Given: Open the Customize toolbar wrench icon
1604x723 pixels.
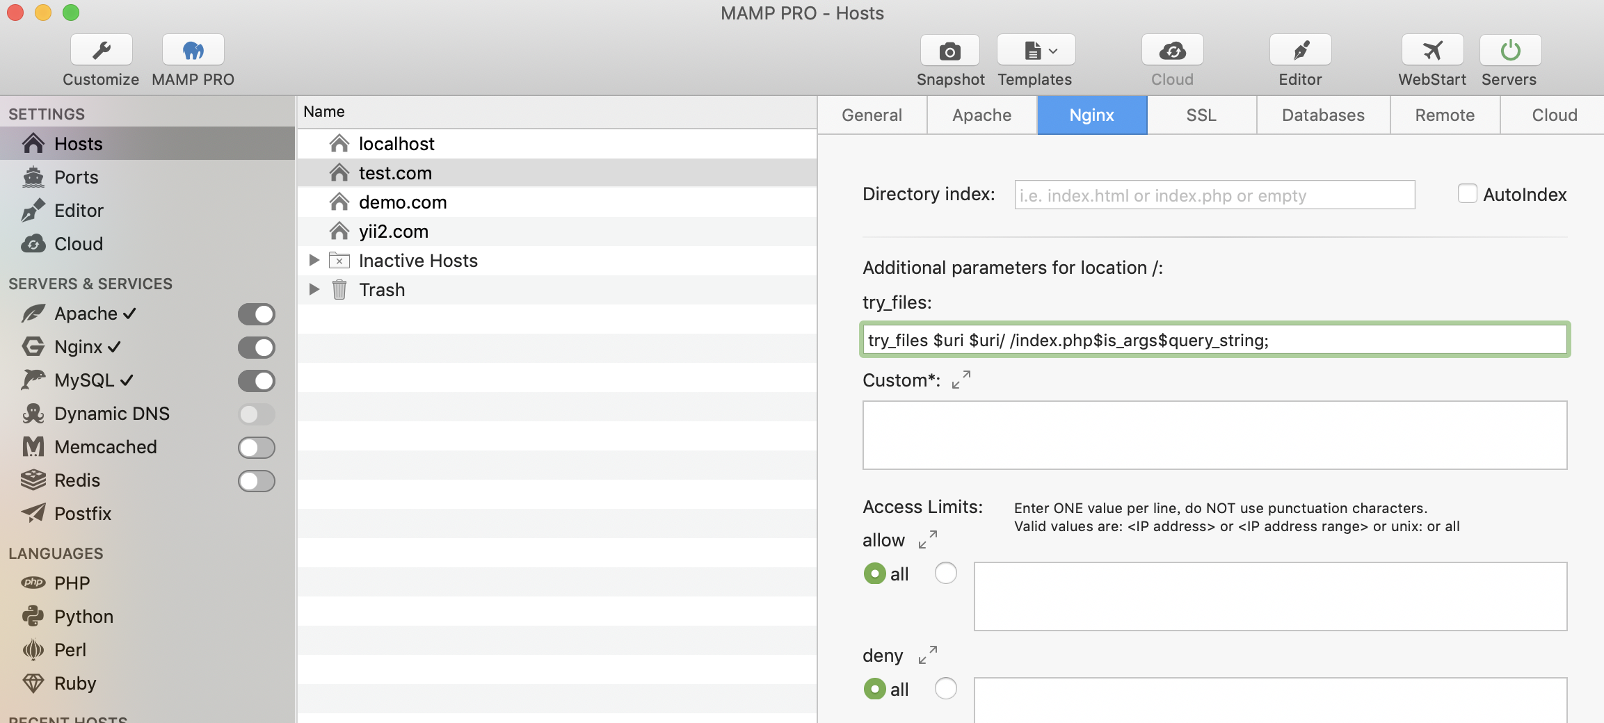Looking at the screenshot, I should (102, 50).
